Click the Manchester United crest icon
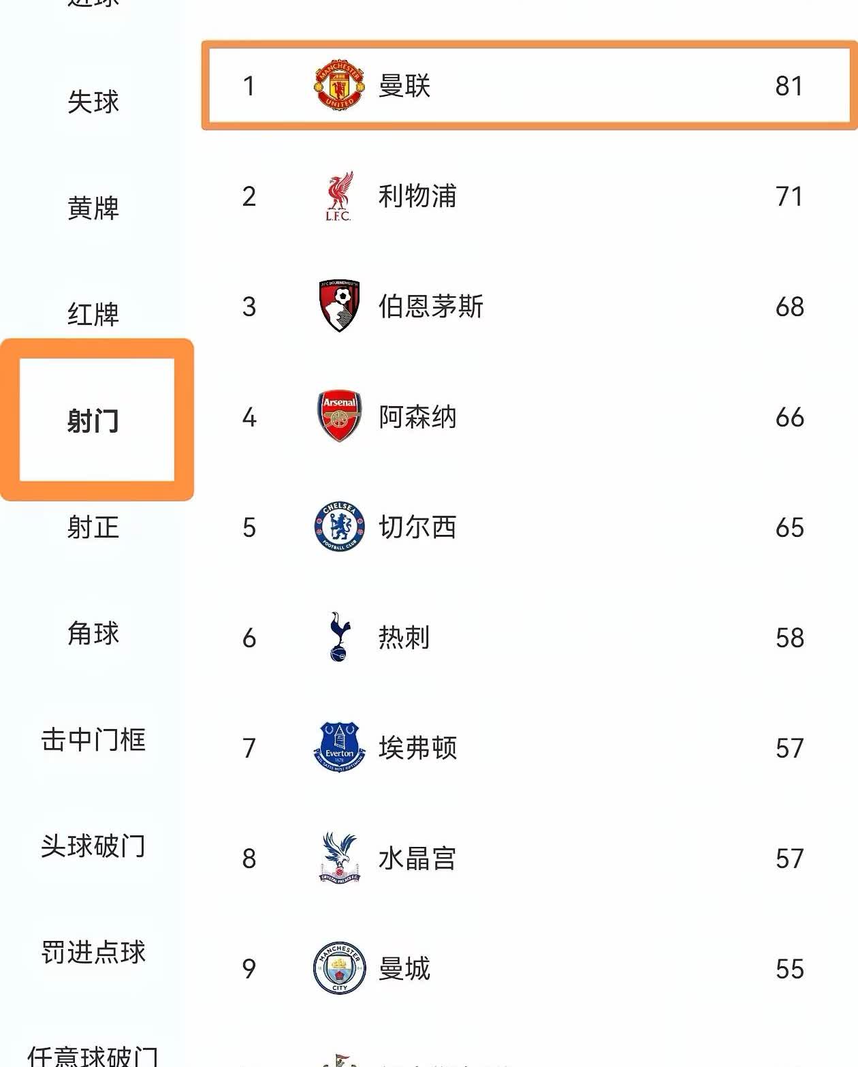 pos(339,86)
